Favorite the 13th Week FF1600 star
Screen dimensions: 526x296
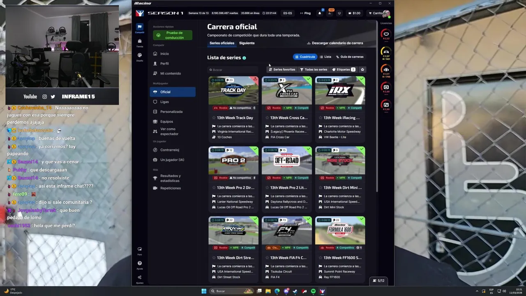click(x=321, y=258)
